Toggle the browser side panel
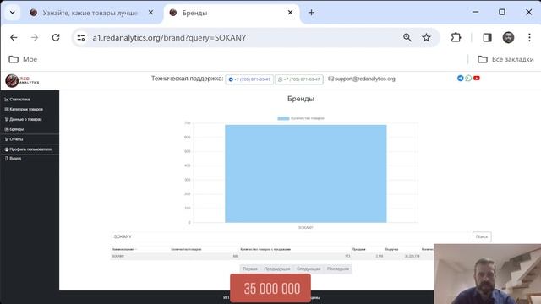541x304 pixels. [487, 37]
